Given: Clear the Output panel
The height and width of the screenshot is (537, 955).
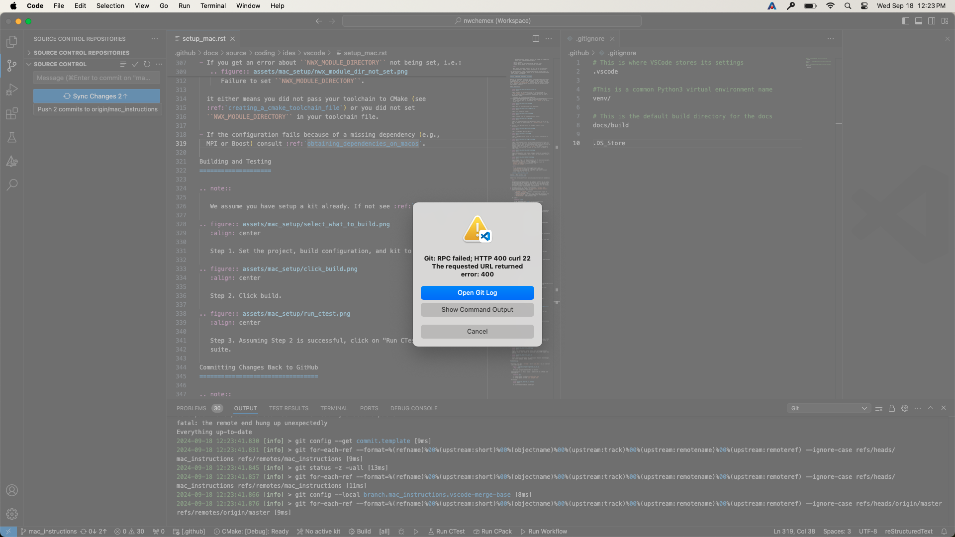Looking at the screenshot, I should click(x=879, y=408).
